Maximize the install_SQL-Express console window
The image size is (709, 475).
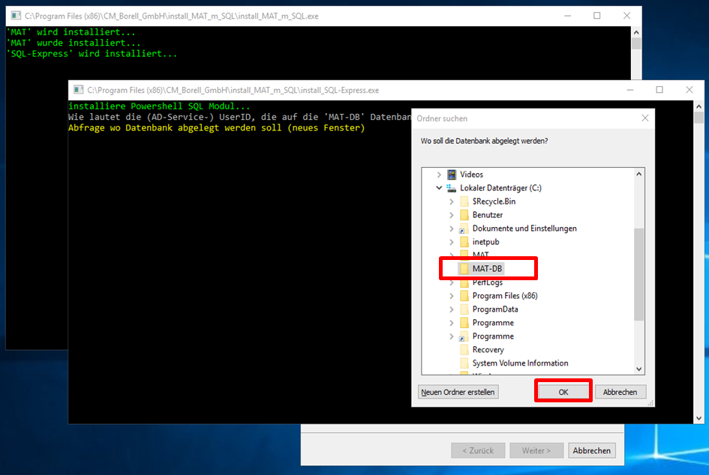click(659, 90)
